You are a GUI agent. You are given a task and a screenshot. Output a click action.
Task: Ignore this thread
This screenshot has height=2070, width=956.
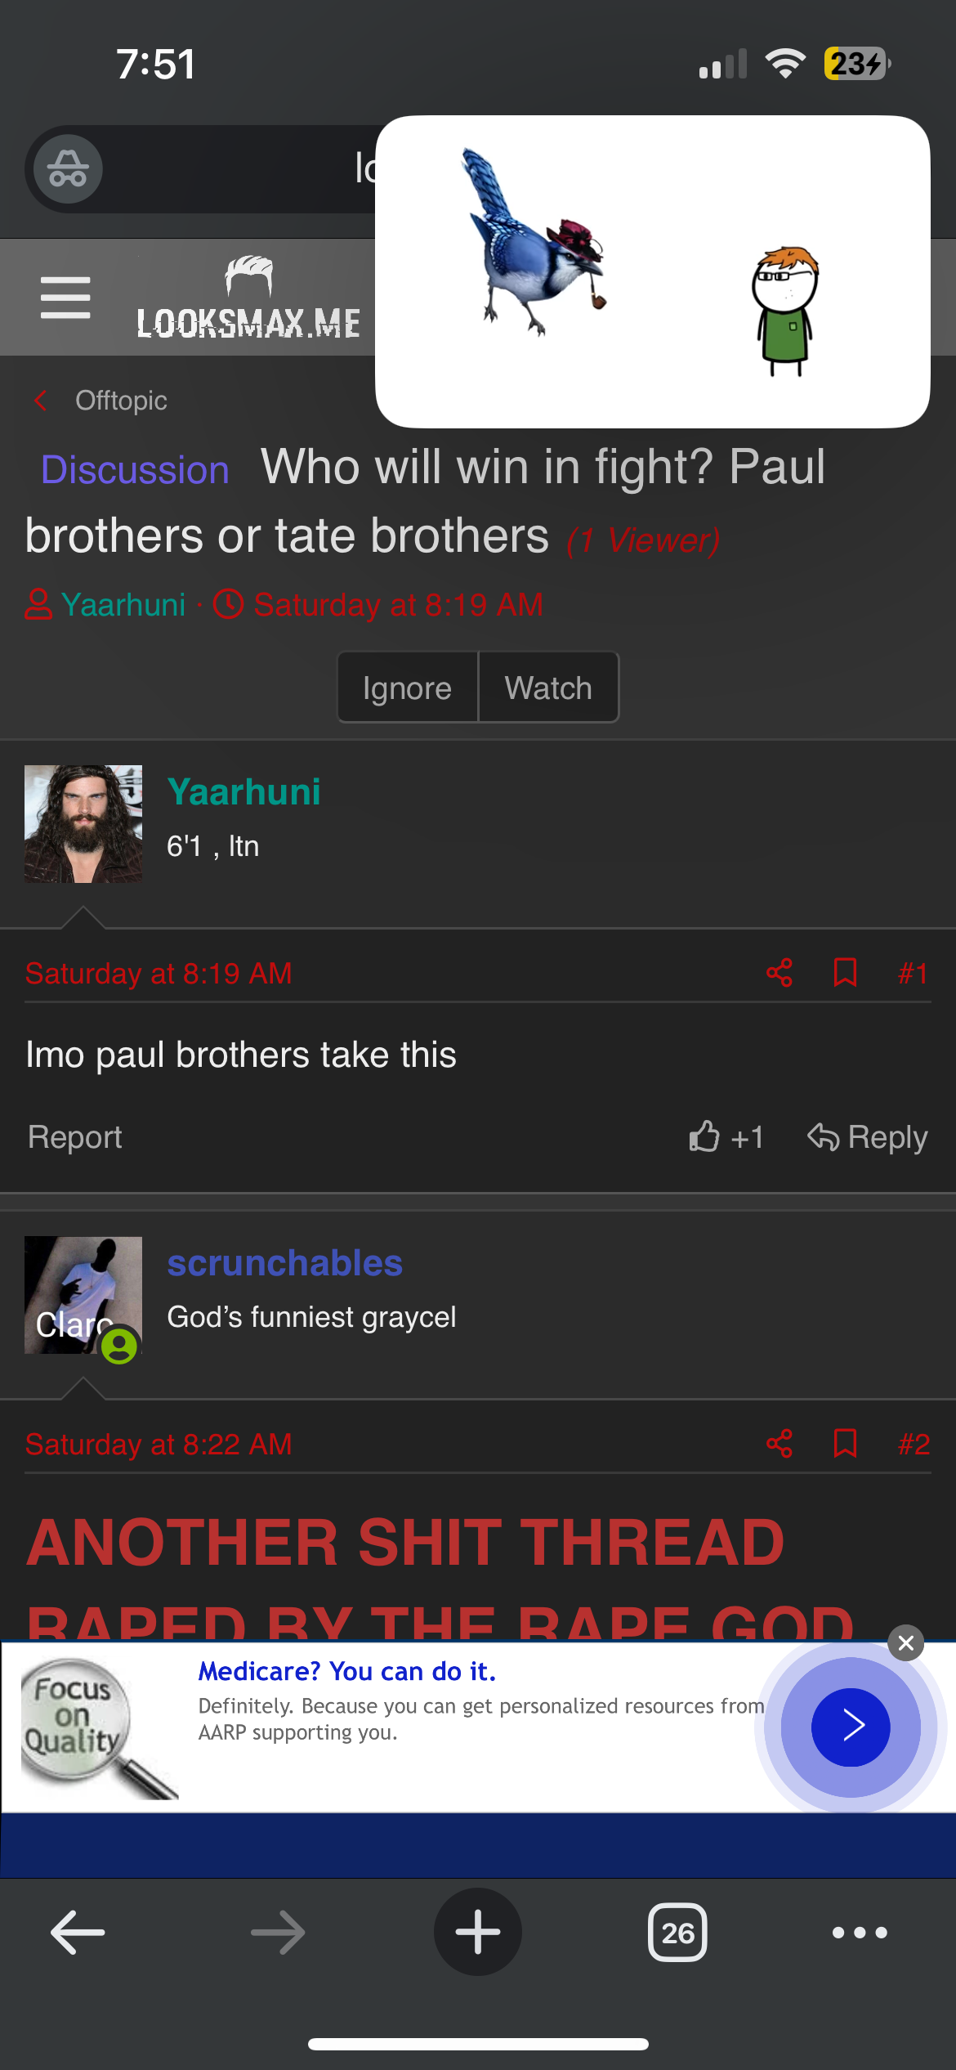pos(407,688)
